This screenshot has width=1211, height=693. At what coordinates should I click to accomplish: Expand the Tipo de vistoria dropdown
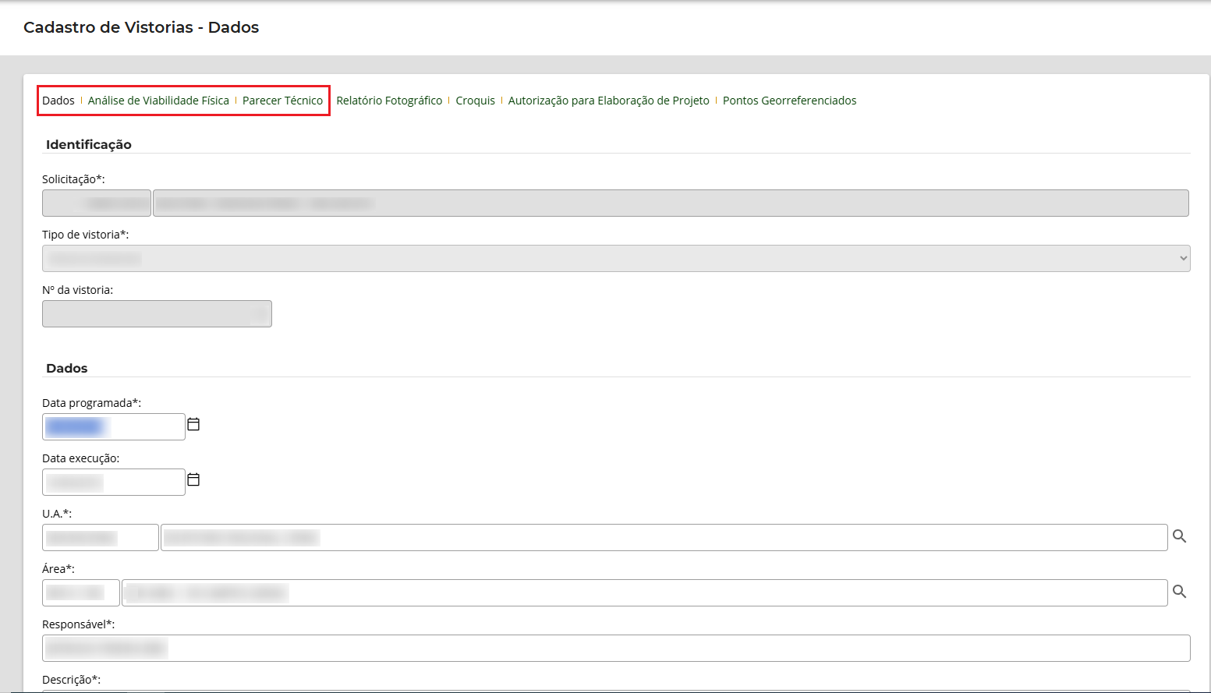pyautogui.click(x=616, y=259)
